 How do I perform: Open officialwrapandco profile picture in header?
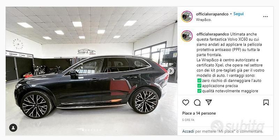(187, 16)
